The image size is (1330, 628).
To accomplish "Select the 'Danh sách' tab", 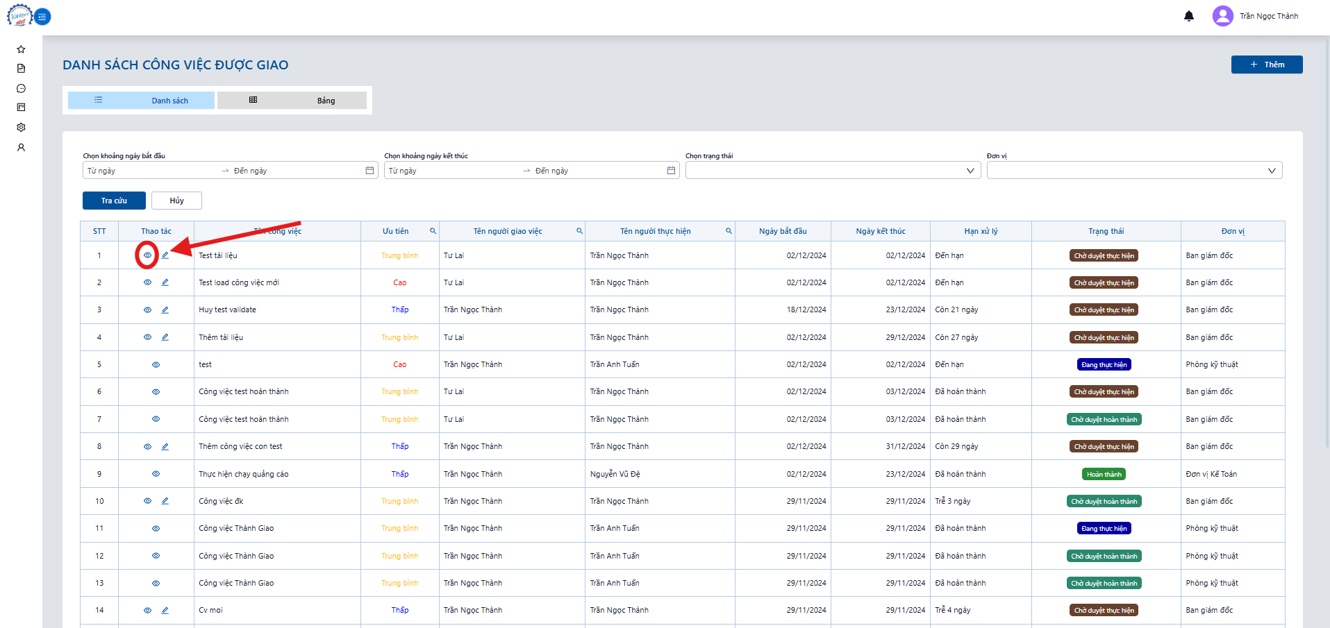I will click(x=141, y=101).
